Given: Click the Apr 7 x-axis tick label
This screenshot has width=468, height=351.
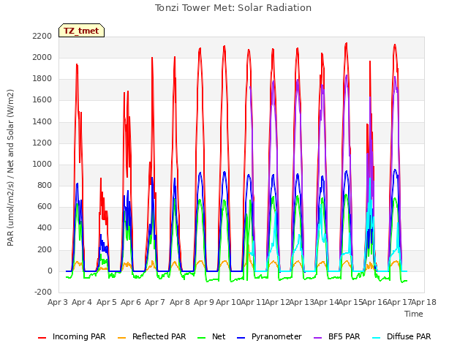Looking at the screenshot, I should coord(155,302).
